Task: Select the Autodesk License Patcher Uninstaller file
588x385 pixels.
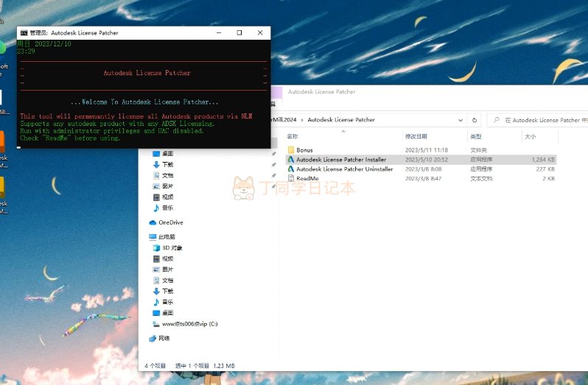Action: point(344,169)
